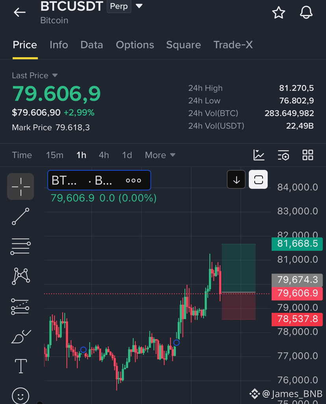Add BTCUSDT to favorites with star
The image size is (326, 404).
click(279, 12)
